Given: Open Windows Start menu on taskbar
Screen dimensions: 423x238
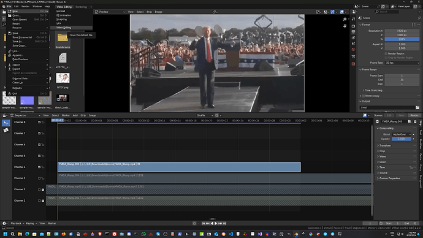Looking at the screenshot, I should pyautogui.click(x=5, y=234).
